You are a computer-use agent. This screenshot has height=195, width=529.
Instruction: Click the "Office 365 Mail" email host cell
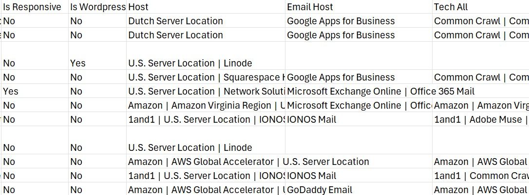coord(358,91)
